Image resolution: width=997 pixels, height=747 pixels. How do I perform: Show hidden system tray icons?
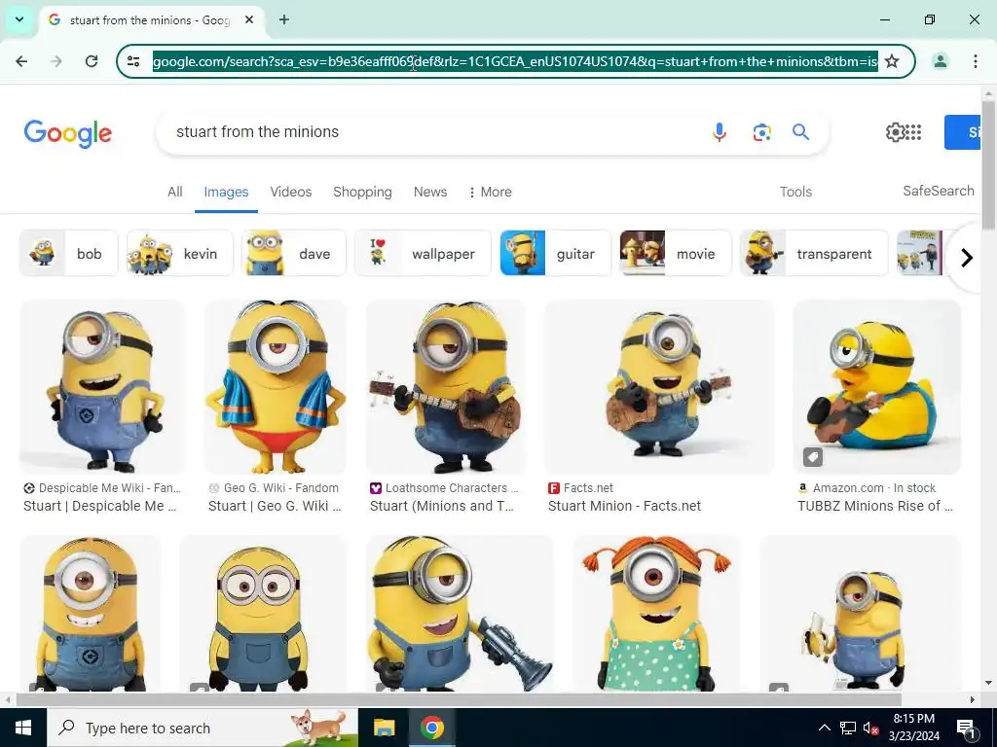pyautogui.click(x=824, y=728)
